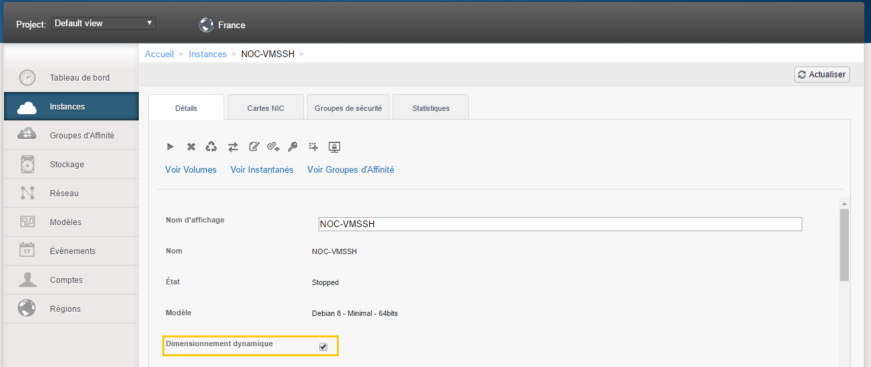Viewport: 871px width, 367px height.
Task: Open the Groupes de sécurité tab
Action: tap(348, 108)
